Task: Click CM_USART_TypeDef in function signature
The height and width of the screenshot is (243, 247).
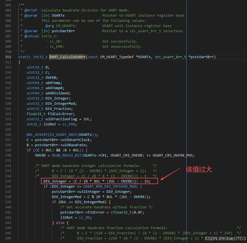Action: click(117, 57)
